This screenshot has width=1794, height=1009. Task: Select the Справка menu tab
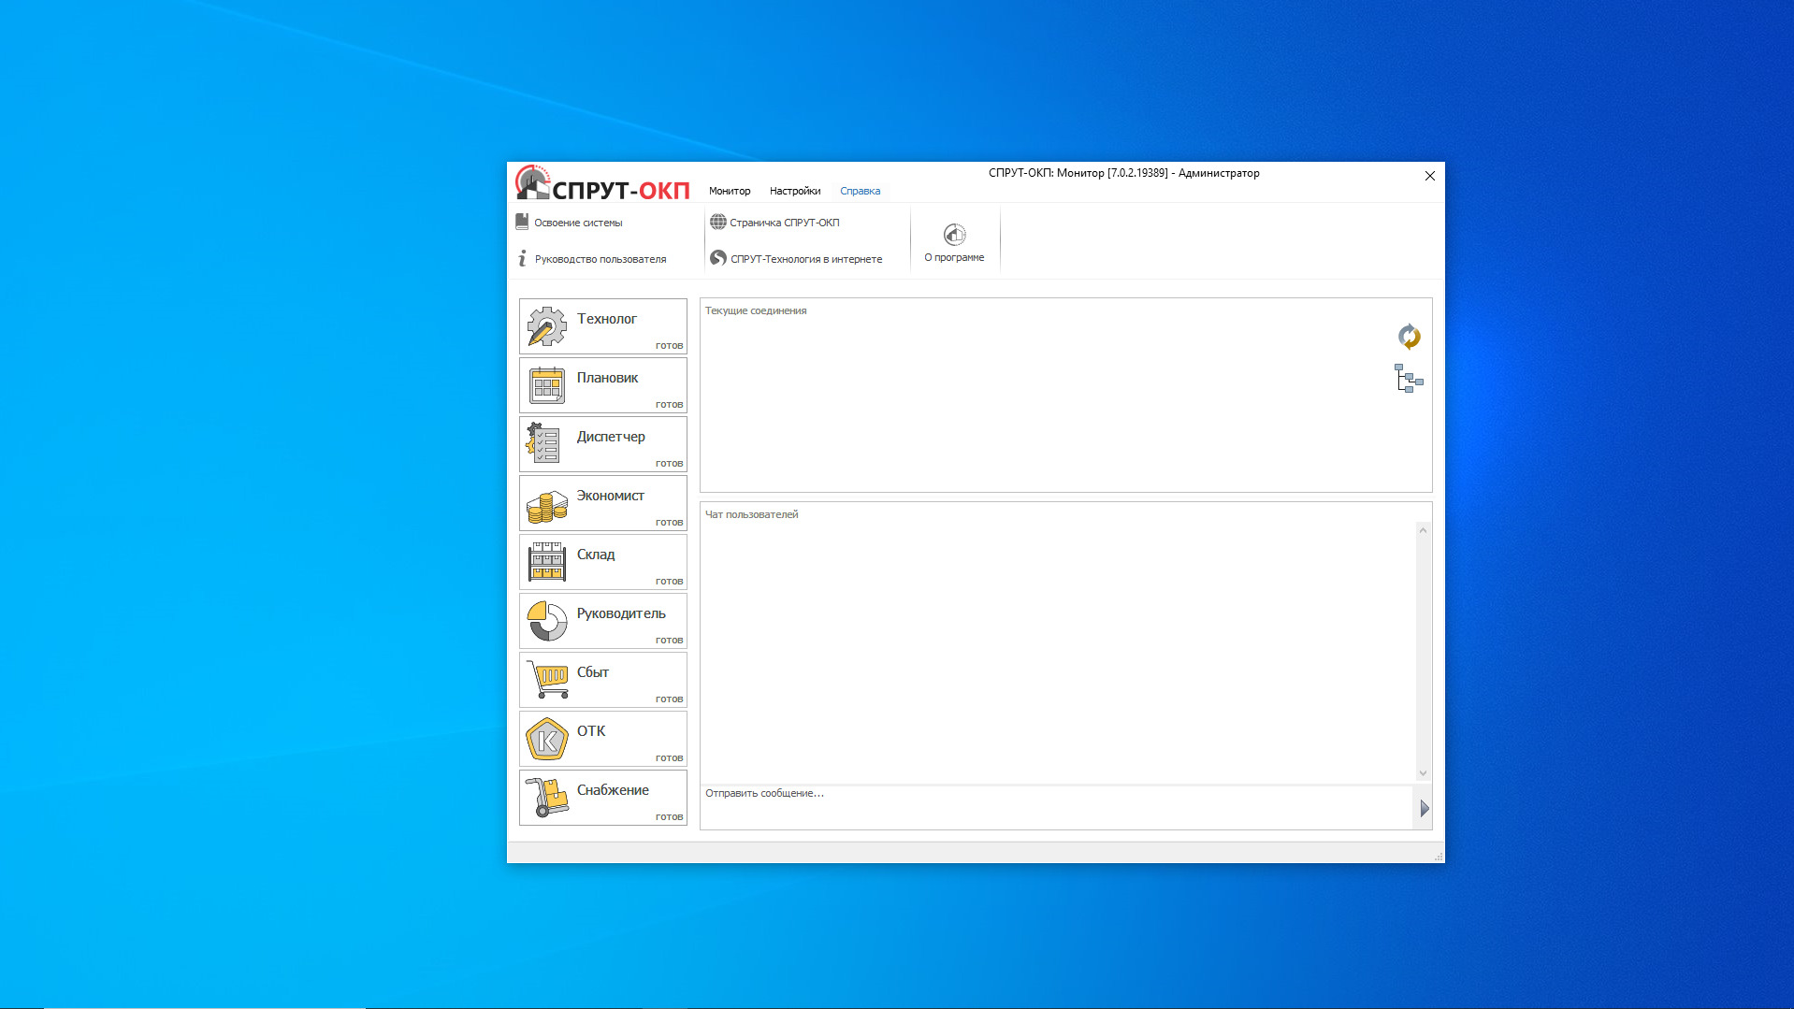tap(860, 191)
